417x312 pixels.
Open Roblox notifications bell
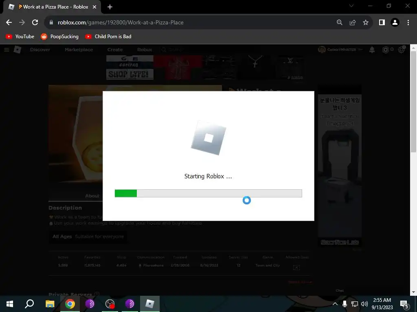(372, 50)
